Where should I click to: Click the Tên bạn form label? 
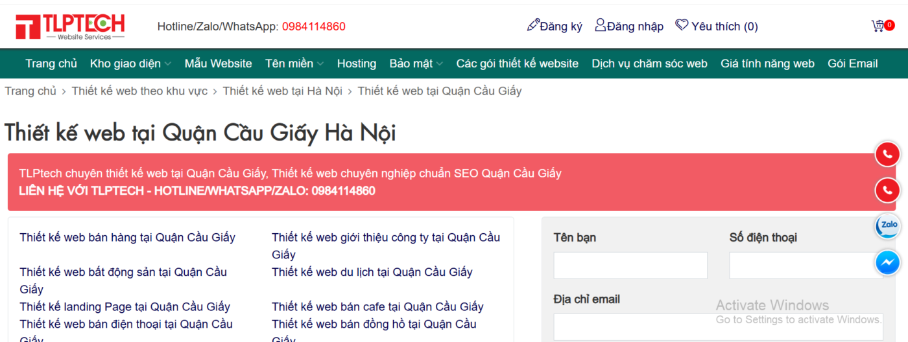click(575, 238)
